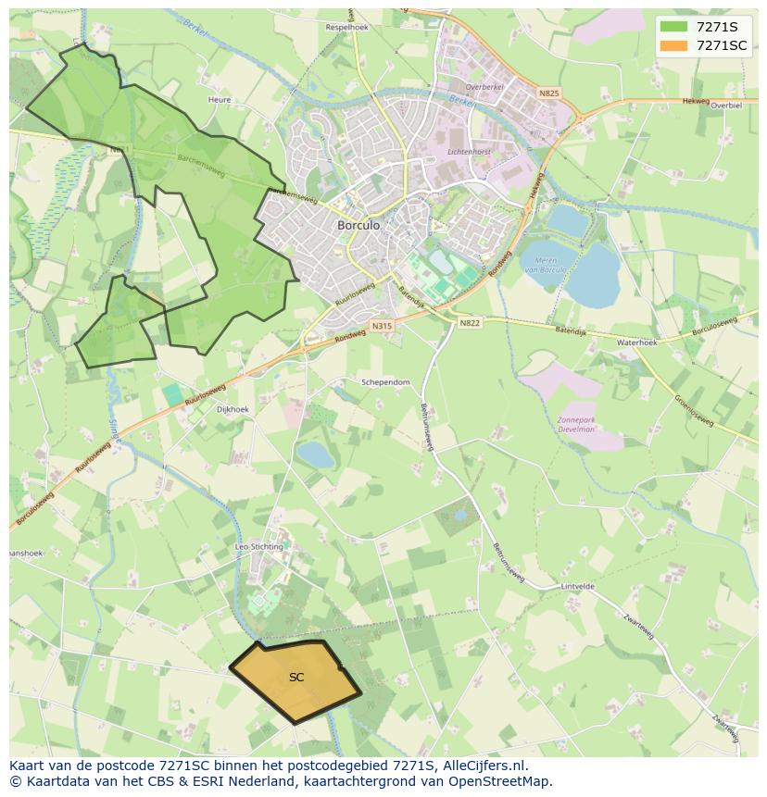767x797 pixels.
Task: Click the Waterhoek place label
Action: (x=636, y=342)
